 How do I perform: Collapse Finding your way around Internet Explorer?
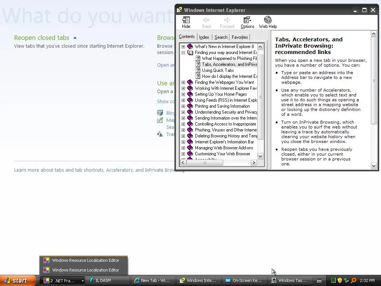183,53
